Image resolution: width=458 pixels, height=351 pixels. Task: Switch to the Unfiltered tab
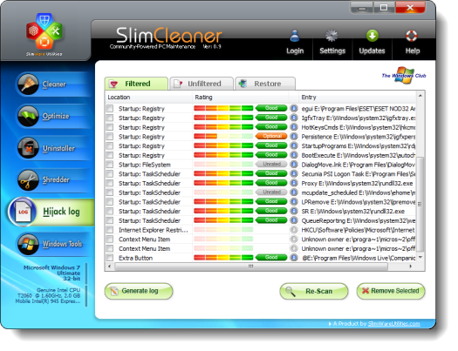tap(202, 84)
